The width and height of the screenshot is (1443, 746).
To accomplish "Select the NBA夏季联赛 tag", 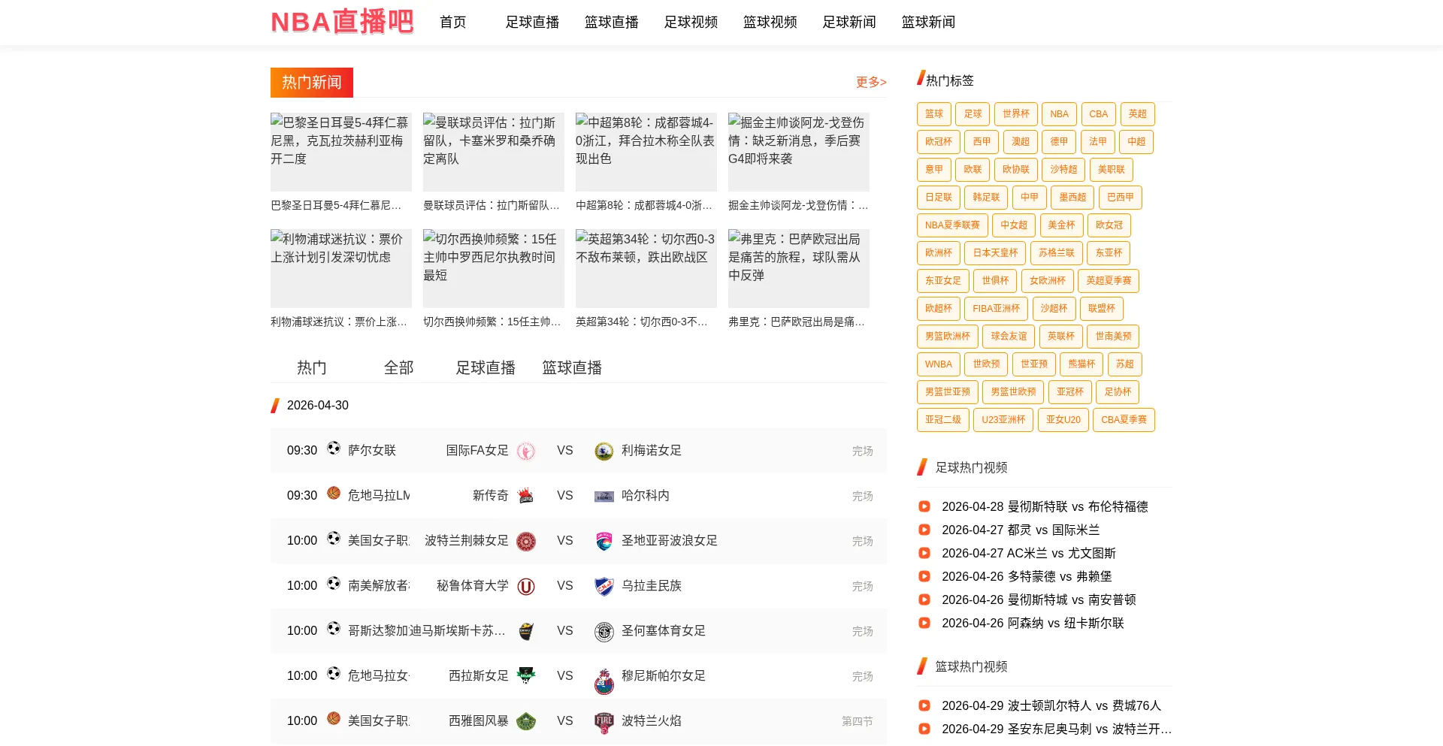I will (952, 225).
